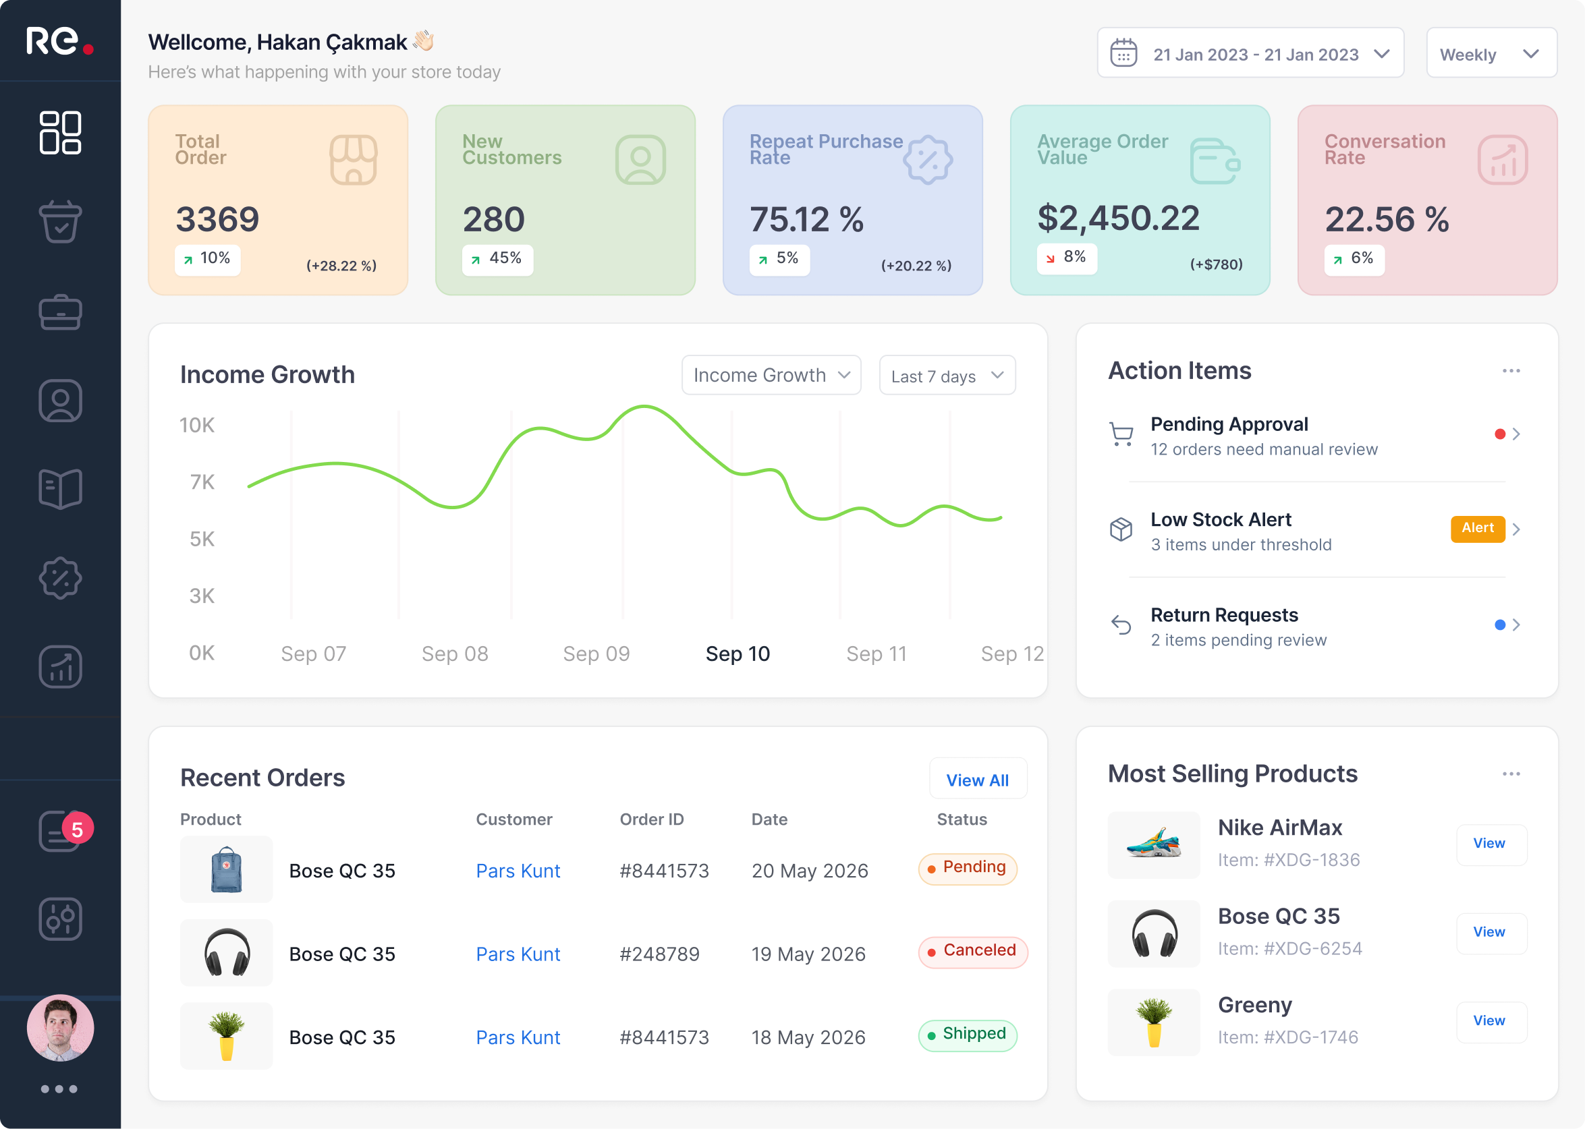This screenshot has width=1585, height=1129.
Task: Open the customers profile icon in sidebar
Action: (x=61, y=401)
